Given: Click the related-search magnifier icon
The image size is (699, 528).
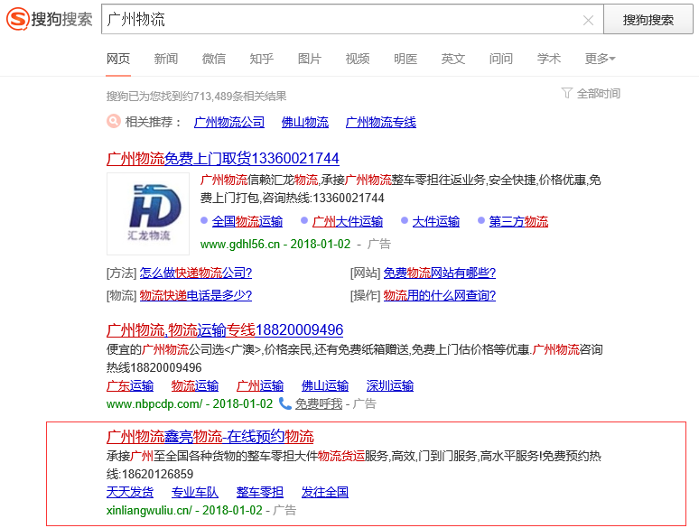Looking at the screenshot, I should click(114, 121).
